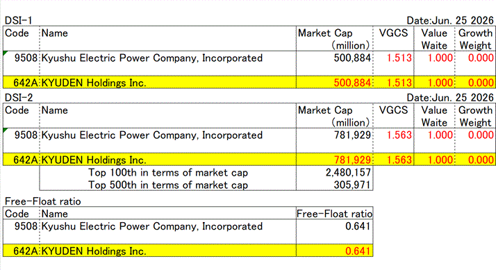Select code 9508 in the DSI-2 table
Screen dimensions: 496x270
coord(26,135)
